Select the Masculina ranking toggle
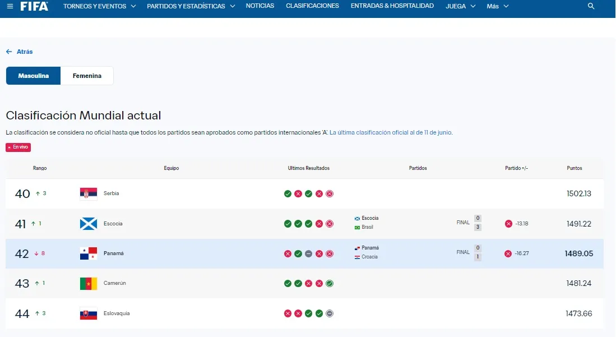The image size is (616, 337). click(x=34, y=76)
